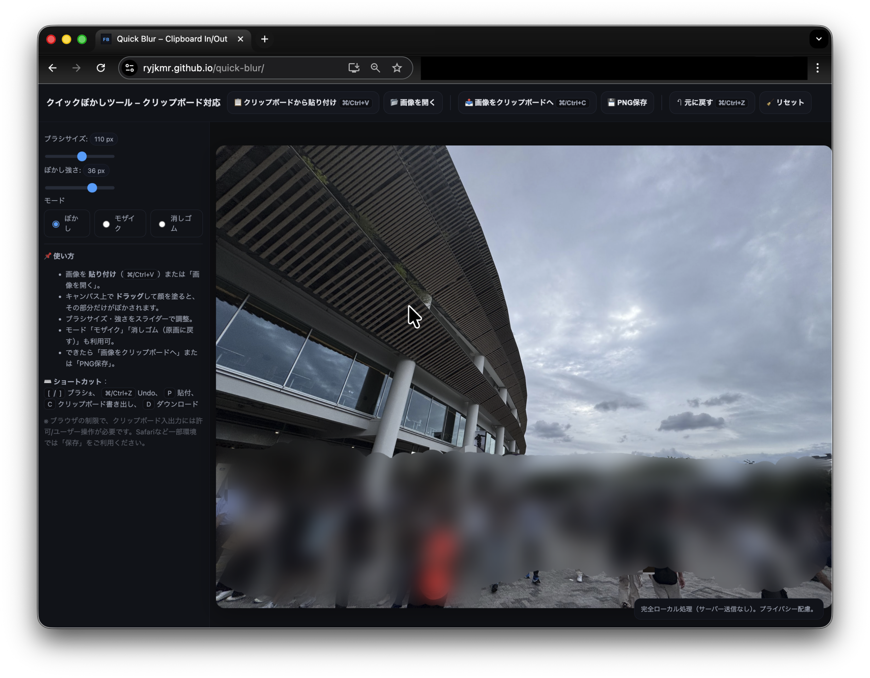Reload the Quick Blur page
The image size is (870, 678).
[x=101, y=68]
